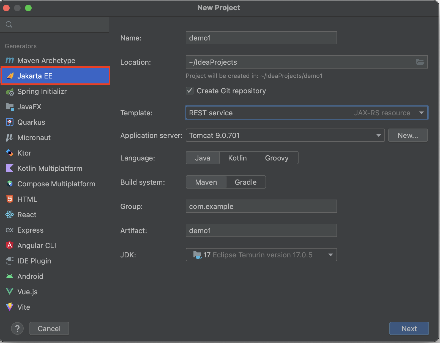
Task: Select the Android generator
Action: pos(54,276)
